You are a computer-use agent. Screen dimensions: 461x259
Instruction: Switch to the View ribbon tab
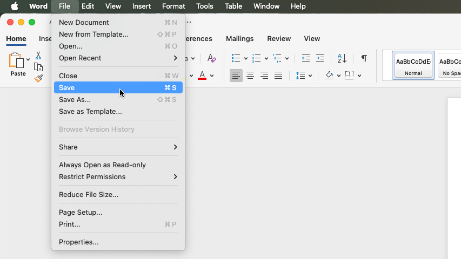coord(312,39)
